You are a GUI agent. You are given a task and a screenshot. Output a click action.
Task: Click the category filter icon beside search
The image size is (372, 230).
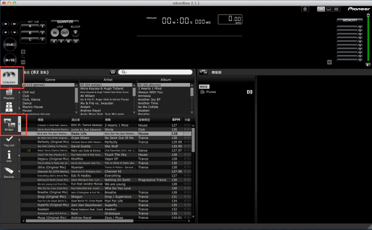point(113,72)
